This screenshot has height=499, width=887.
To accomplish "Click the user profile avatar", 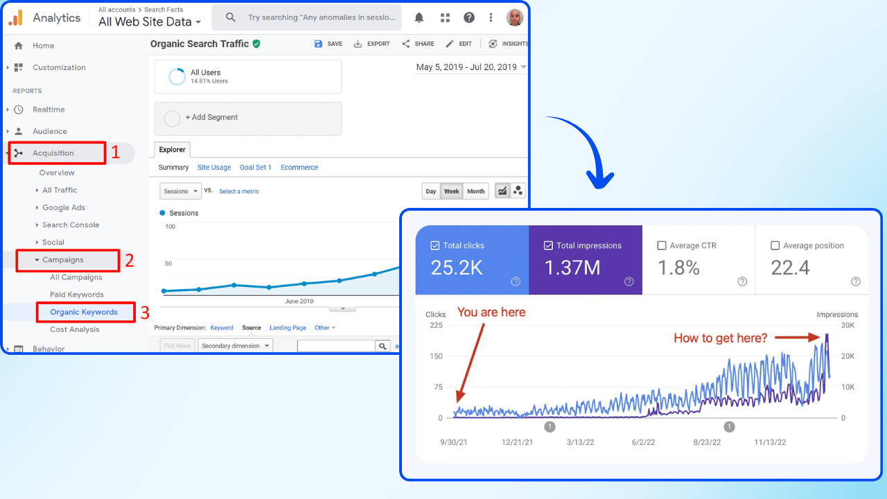I will (x=514, y=17).
